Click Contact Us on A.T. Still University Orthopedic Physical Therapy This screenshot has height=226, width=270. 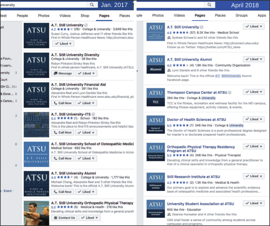64,218
